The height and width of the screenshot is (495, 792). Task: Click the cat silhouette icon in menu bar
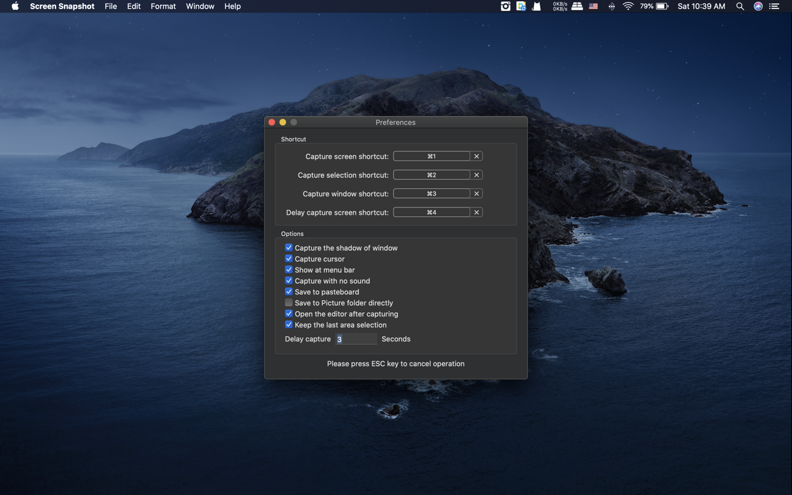[x=536, y=6]
